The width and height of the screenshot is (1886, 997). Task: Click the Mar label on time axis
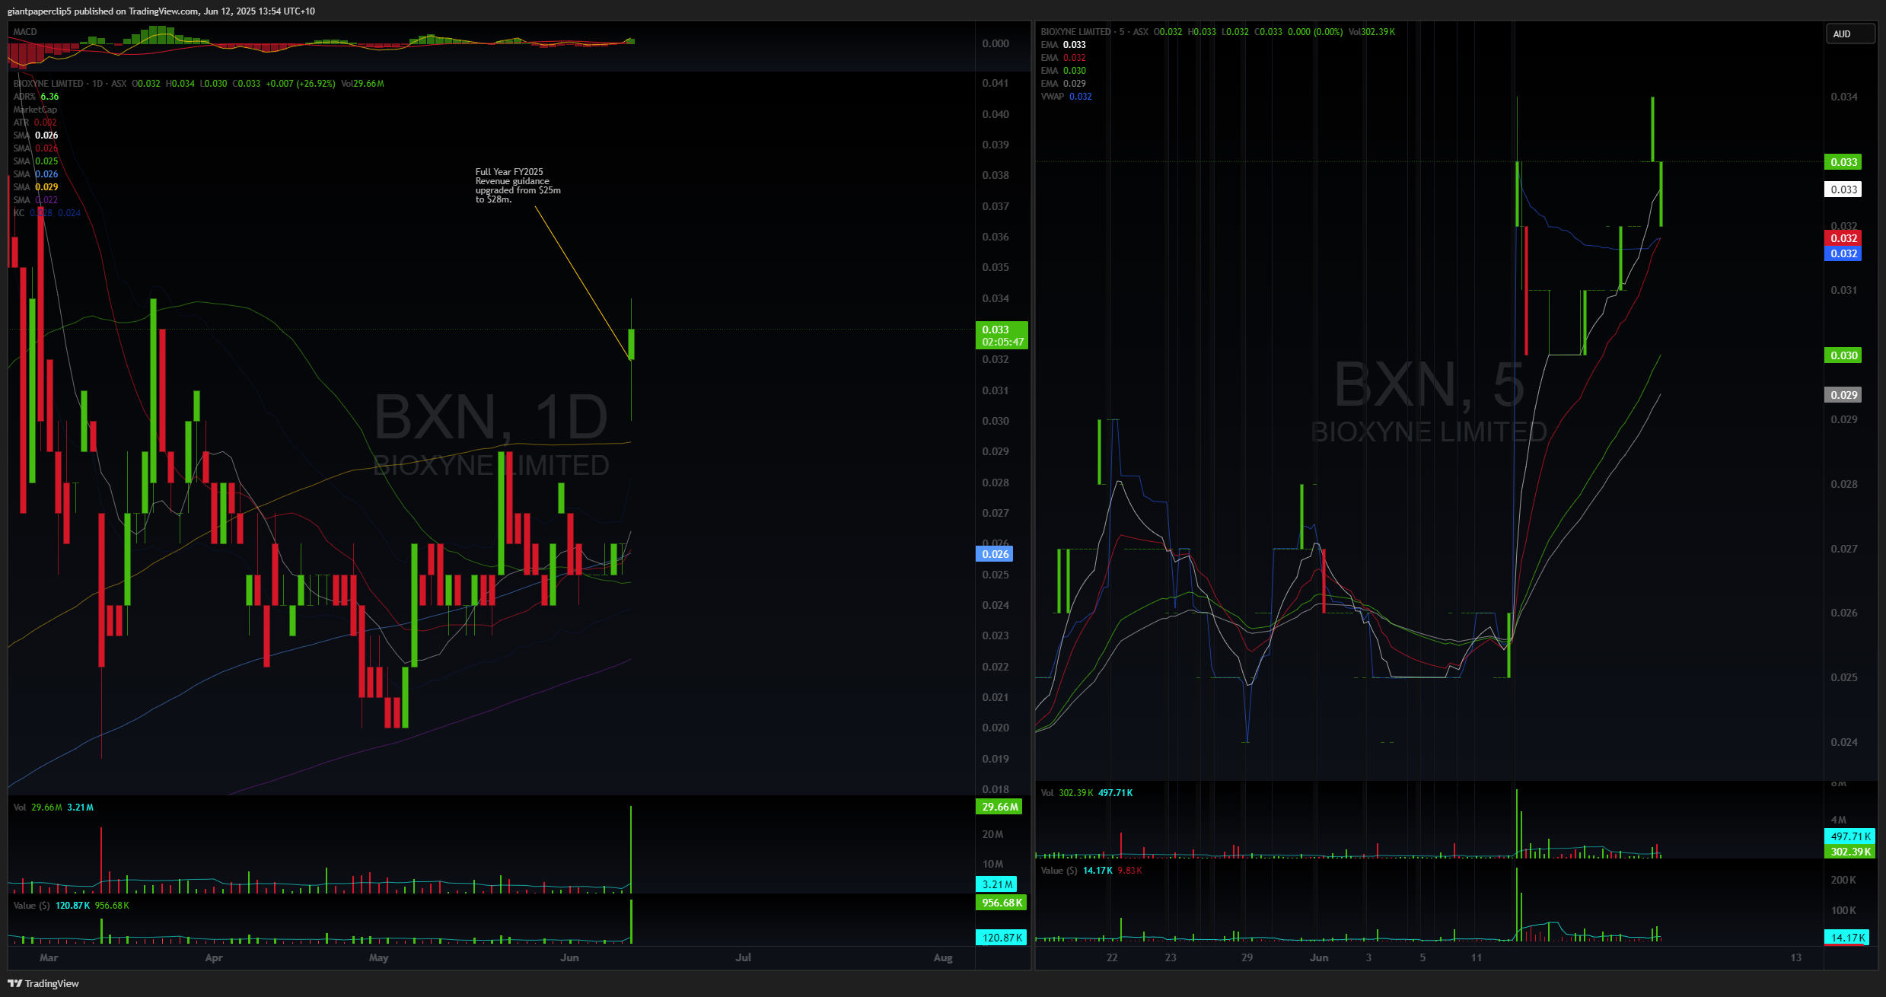click(x=49, y=957)
